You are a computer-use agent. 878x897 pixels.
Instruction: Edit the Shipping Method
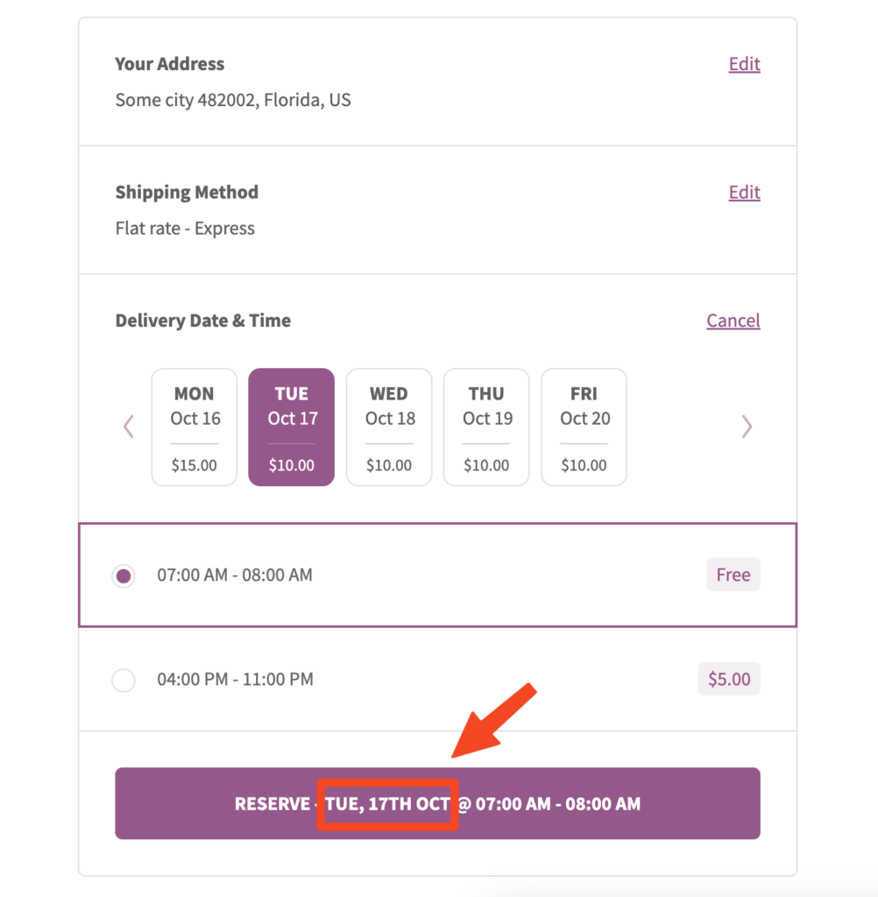744,192
